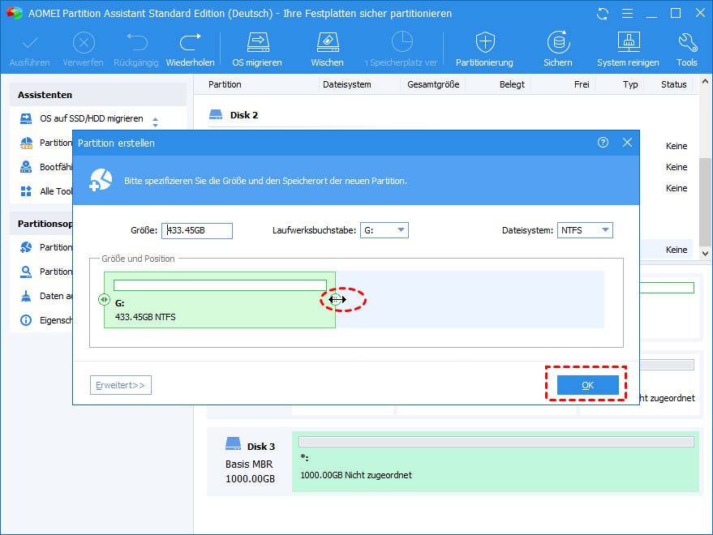Screen dimensions: 713x535
Task: Click the Gesamtgröße column header
Action: pyautogui.click(x=433, y=84)
